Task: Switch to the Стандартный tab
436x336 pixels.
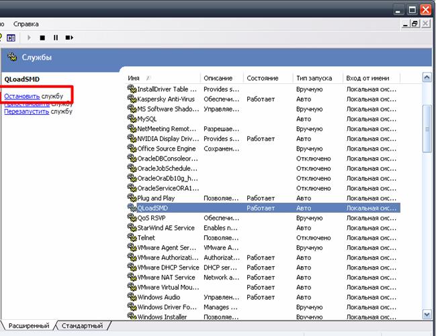Action: (82, 325)
